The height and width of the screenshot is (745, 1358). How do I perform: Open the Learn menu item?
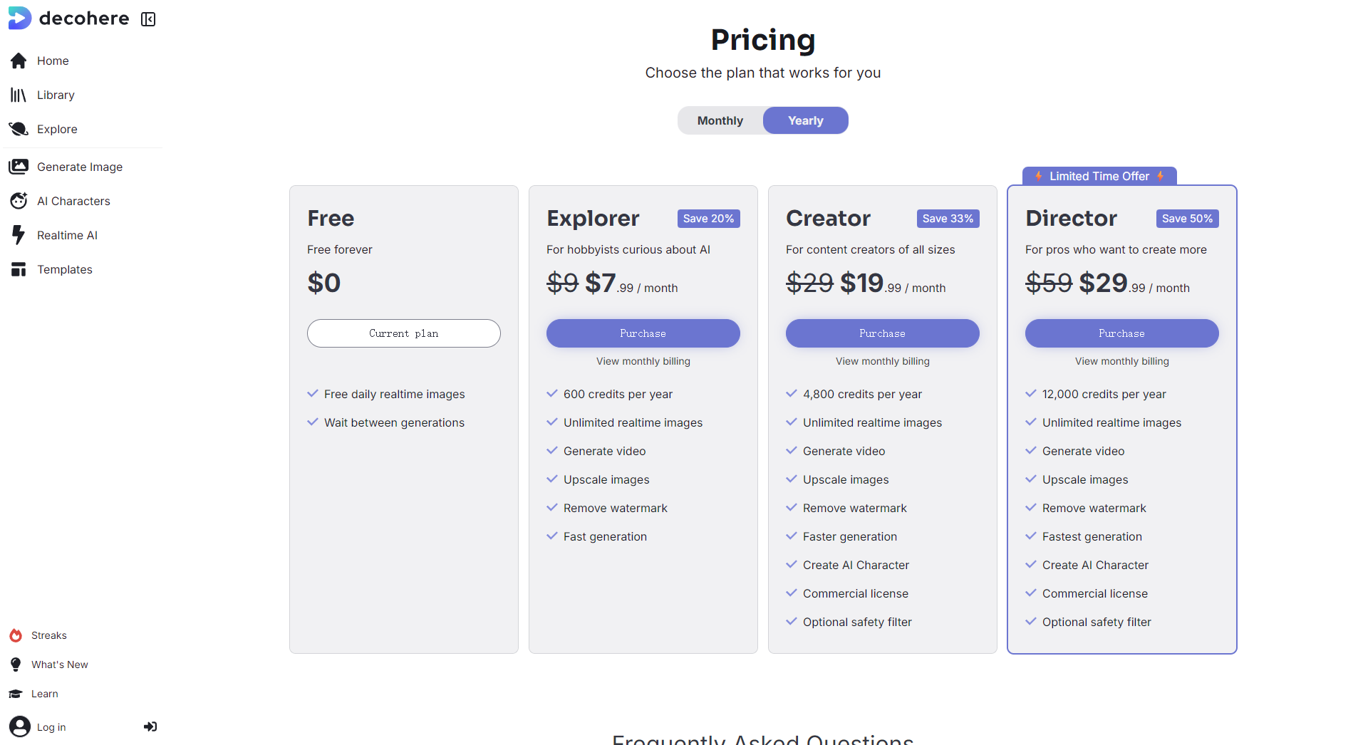(x=44, y=694)
